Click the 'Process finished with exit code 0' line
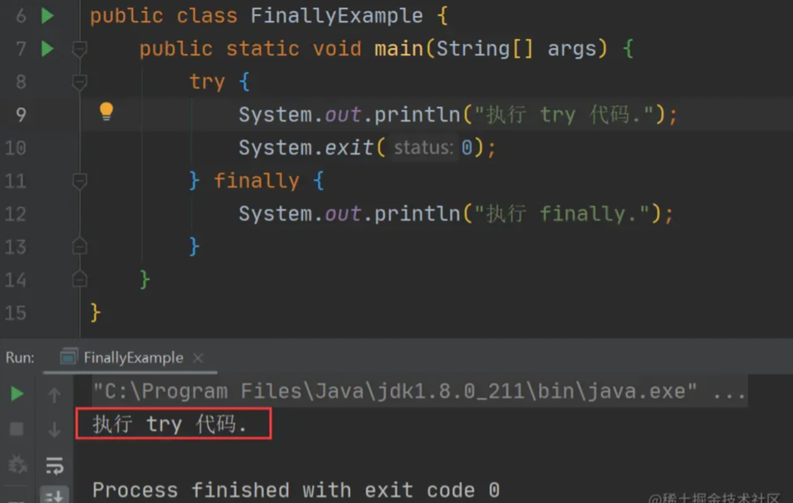 [296, 490]
